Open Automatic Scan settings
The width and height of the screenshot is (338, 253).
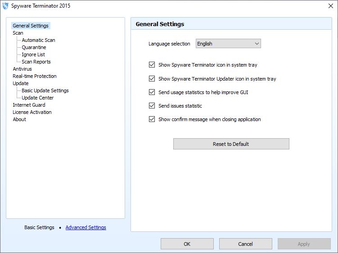(x=38, y=40)
